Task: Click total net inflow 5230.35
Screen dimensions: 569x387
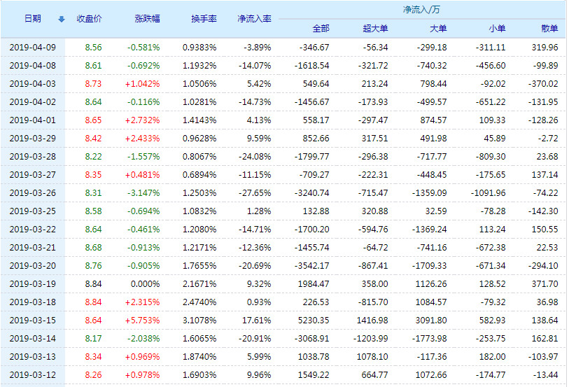Action: click(x=314, y=321)
